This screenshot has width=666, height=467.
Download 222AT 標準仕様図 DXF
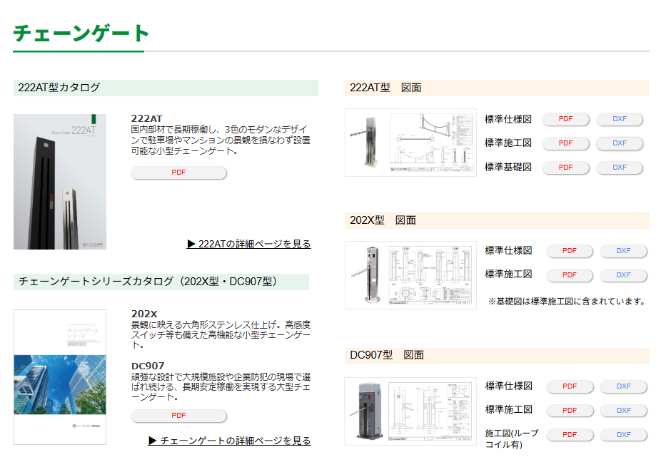pyautogui.click(x=620, y=119)
